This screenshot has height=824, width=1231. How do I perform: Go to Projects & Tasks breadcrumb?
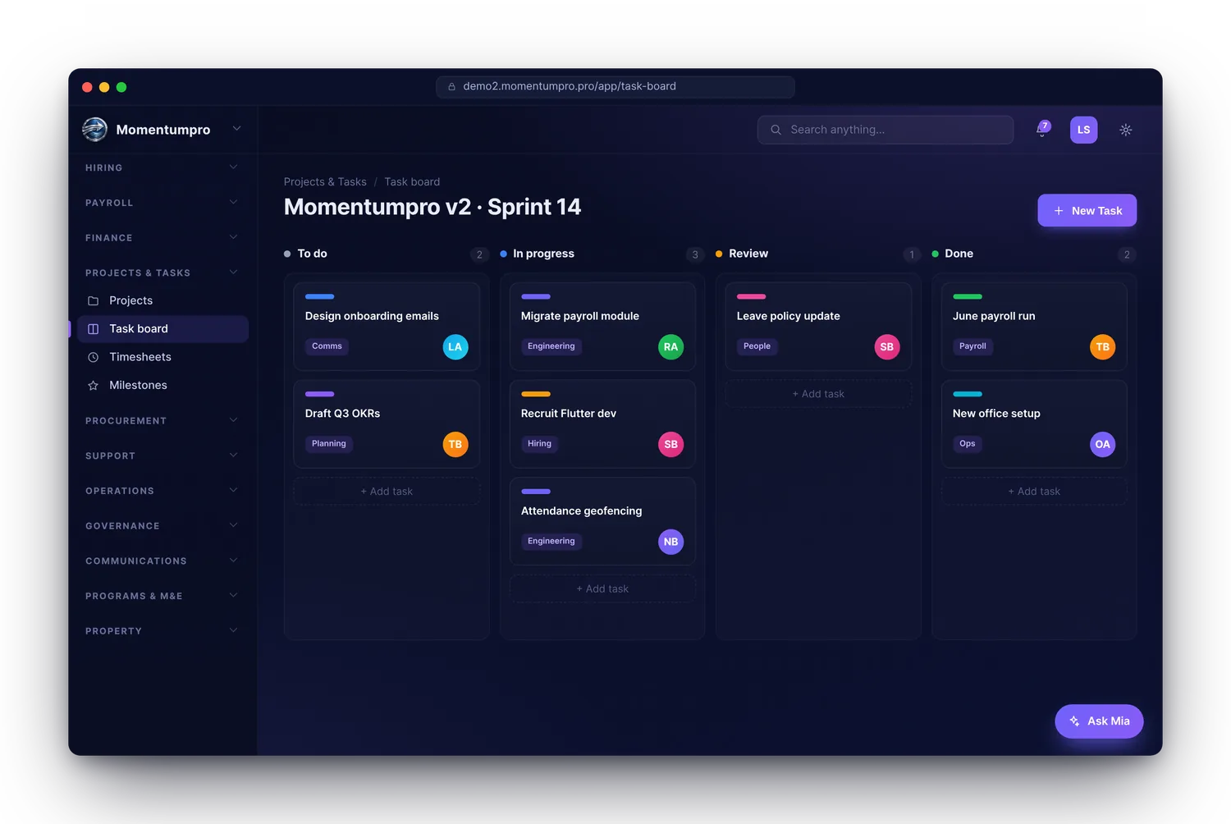tap(325, 182)
